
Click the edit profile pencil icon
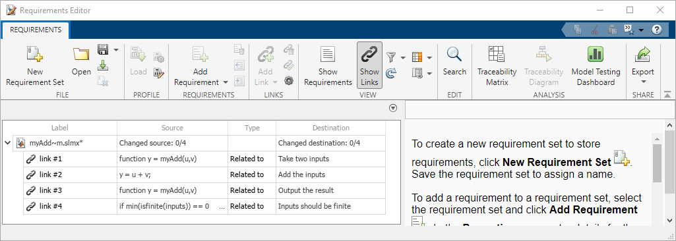pos(158,73)
